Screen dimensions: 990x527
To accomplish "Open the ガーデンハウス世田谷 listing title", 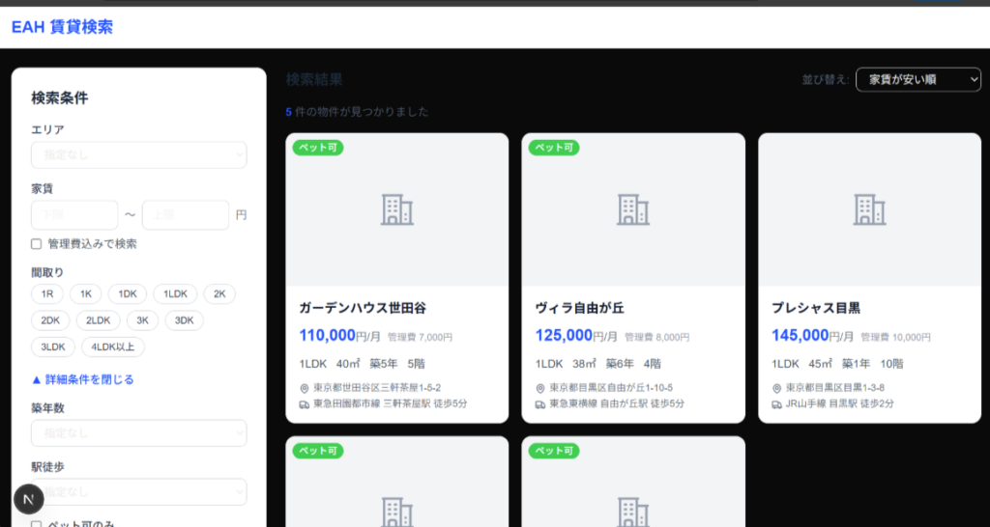I will pos(363,308).
